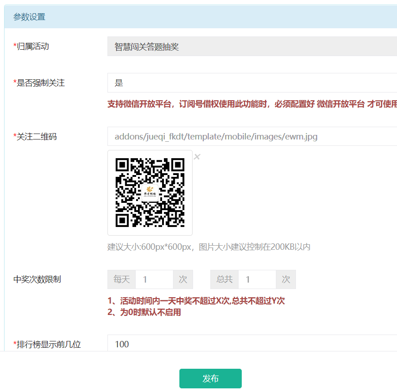
Task: Click the *归属活动 label
Action: click(31, 46)
